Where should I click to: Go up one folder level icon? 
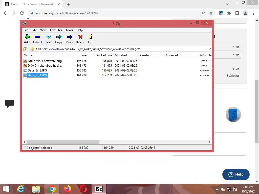point(25,49)
